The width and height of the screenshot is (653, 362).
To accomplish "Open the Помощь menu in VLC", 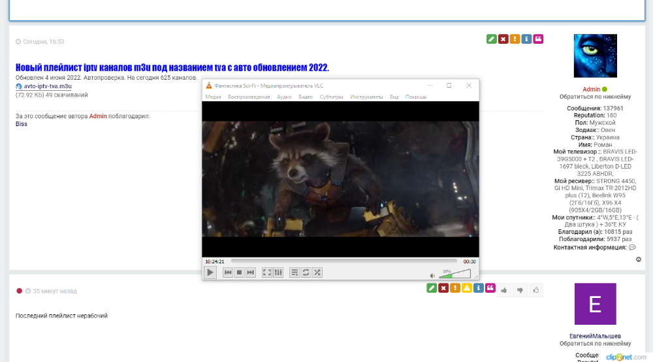I will tap(416, 97).
